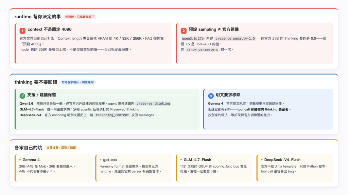Click the red number 2 badge icon
The width and height of the screenshot is (348, 195).
pos(184,30)
